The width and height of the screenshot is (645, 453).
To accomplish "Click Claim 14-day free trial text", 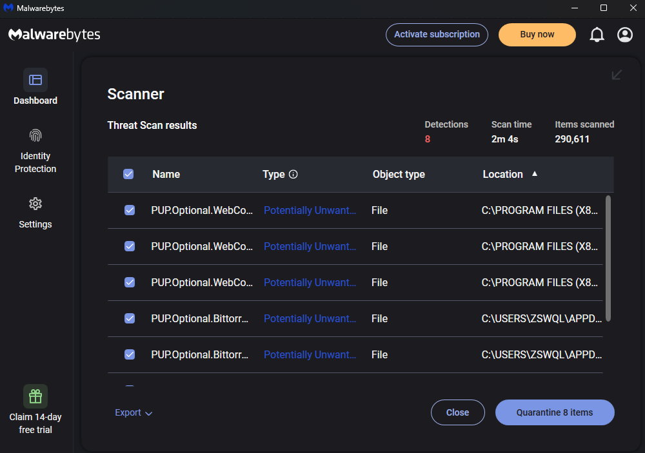I will pyautogui.click(x=35, y=423).
